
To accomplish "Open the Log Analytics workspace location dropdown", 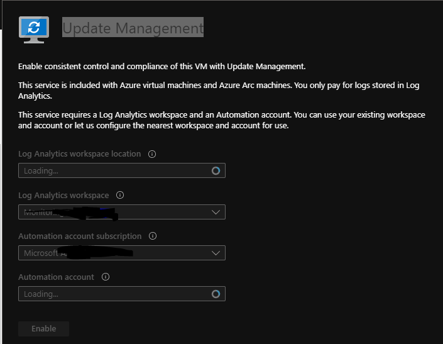I will [122, 170].
